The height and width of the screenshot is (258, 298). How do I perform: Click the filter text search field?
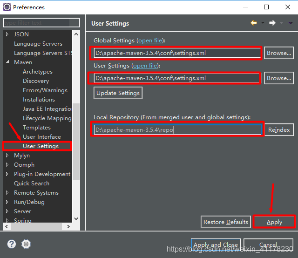click(41, 23)
